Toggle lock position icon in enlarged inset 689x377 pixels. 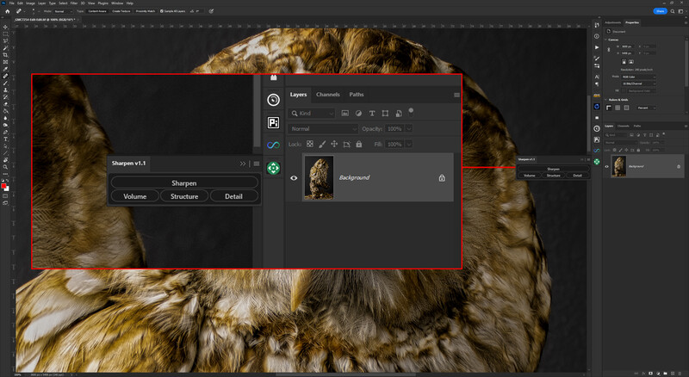pos(334,144)
